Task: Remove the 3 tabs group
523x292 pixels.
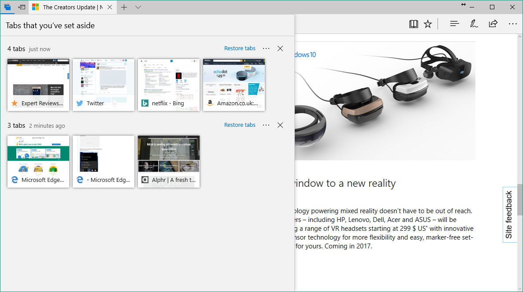Action: [x=280, y=125]
